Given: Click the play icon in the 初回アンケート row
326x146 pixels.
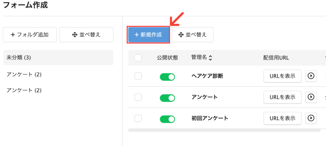Looking at the screenshot, I should point(311,118).
